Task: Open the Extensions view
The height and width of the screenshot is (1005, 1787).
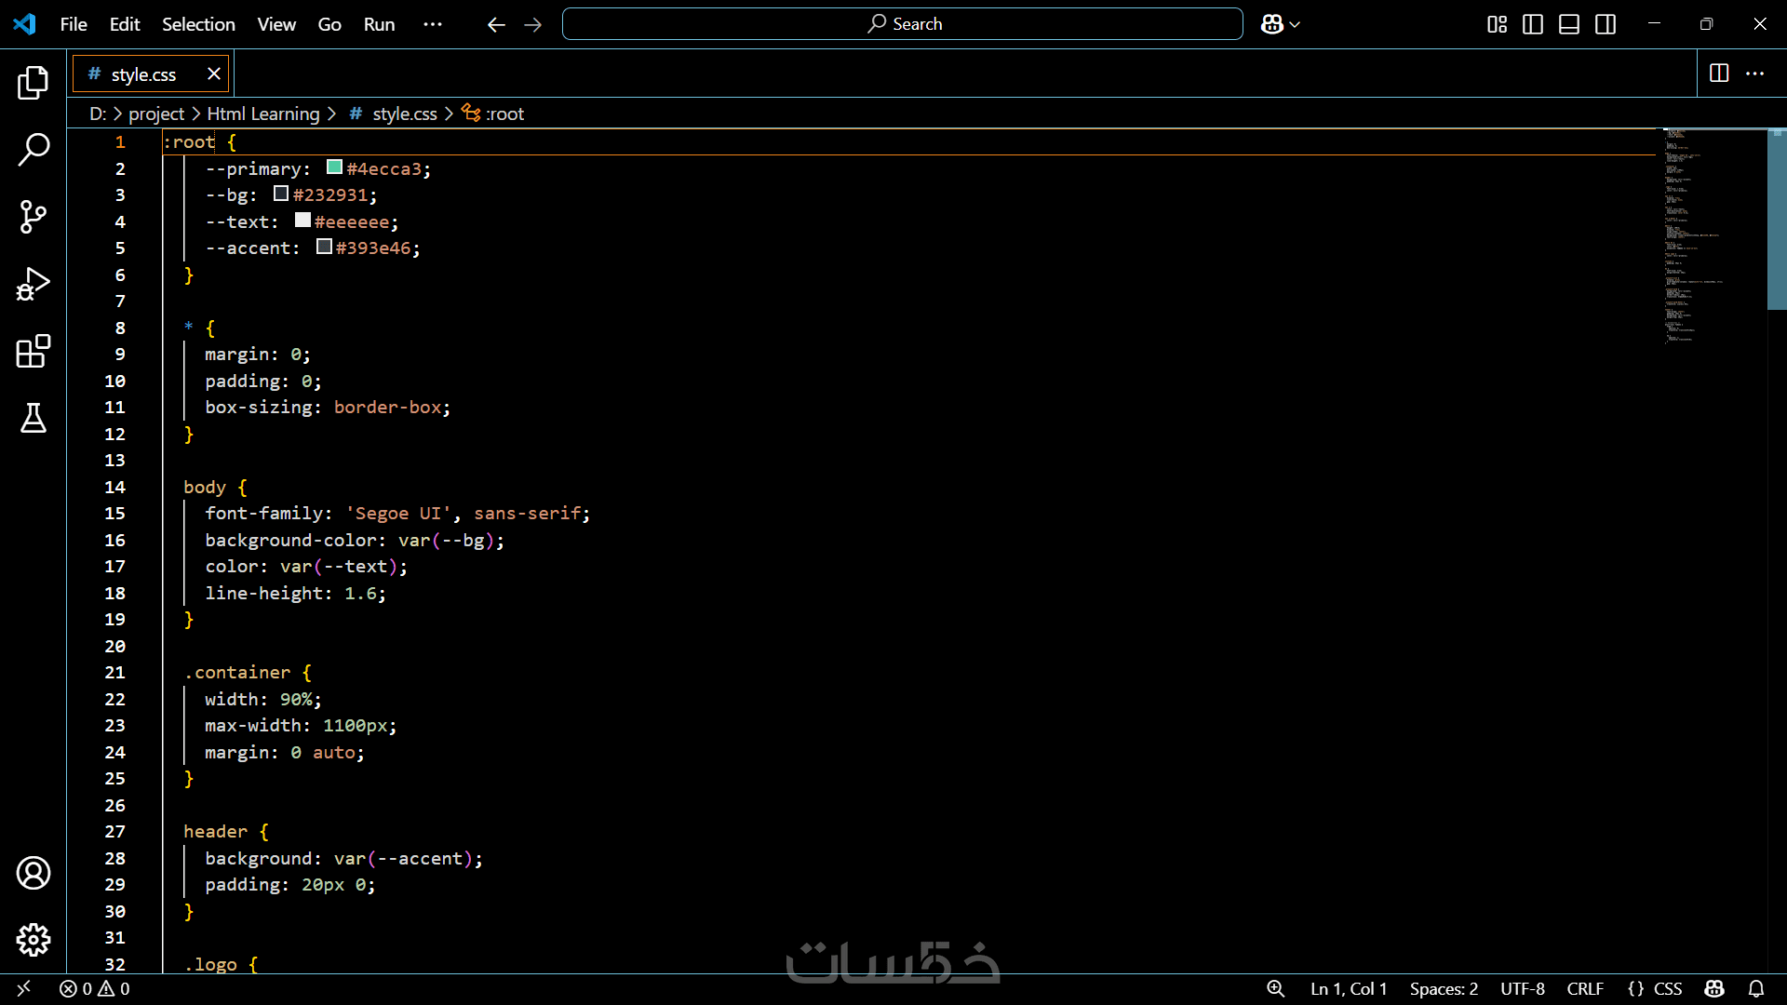Action: point(34,352)
